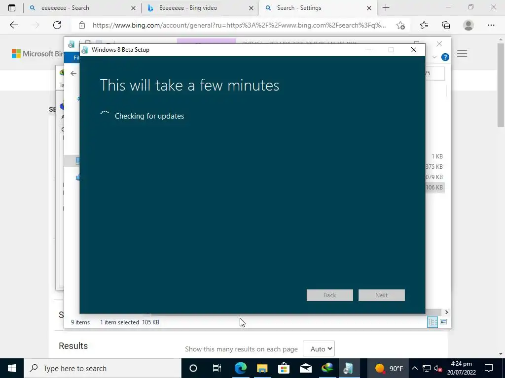Close the 'Search - Settings' tab
The height and width of the screenshot is (378, 505).
pos(369,8)
